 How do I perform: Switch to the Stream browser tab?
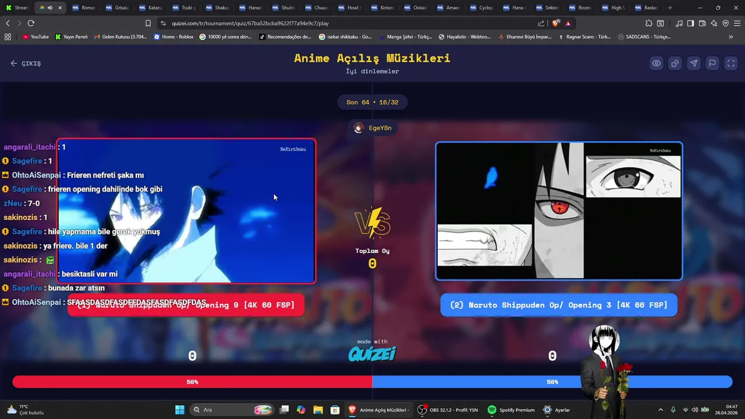click(x=17, y=8)
